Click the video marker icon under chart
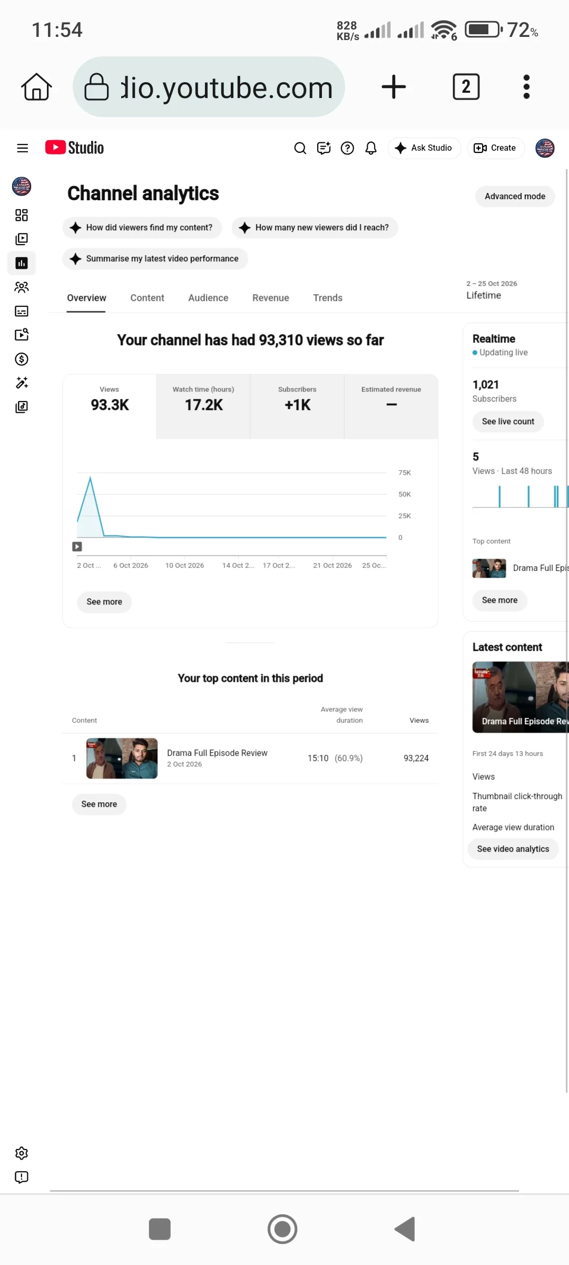The image size is (569, 1265). point(77,547)
